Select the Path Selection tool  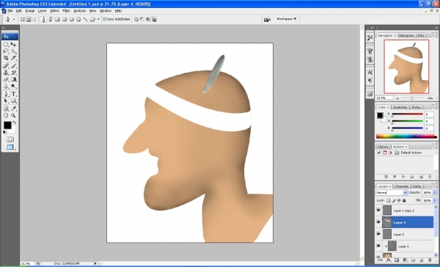click(6, 100)
